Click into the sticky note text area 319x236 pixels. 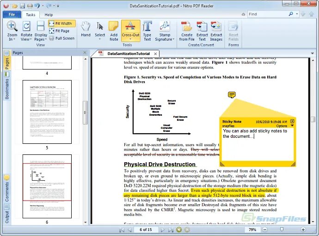(258, 144)
